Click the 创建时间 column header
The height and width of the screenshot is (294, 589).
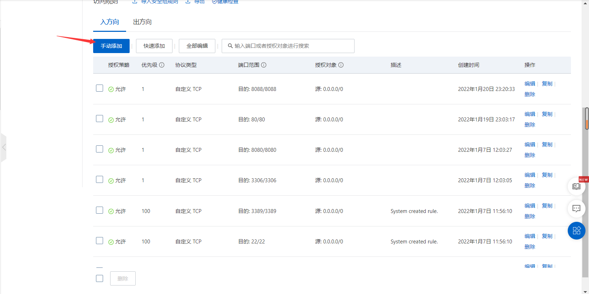[x=469, y=65]
